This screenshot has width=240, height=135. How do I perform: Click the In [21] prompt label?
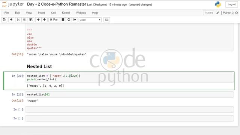(18, 94)
